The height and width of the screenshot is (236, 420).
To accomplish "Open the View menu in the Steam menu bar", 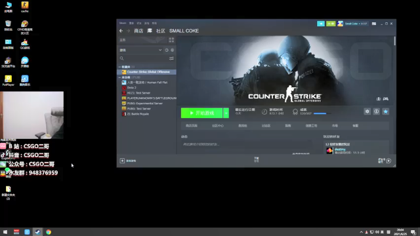I will pyautogui.click(x=131, y=24).
